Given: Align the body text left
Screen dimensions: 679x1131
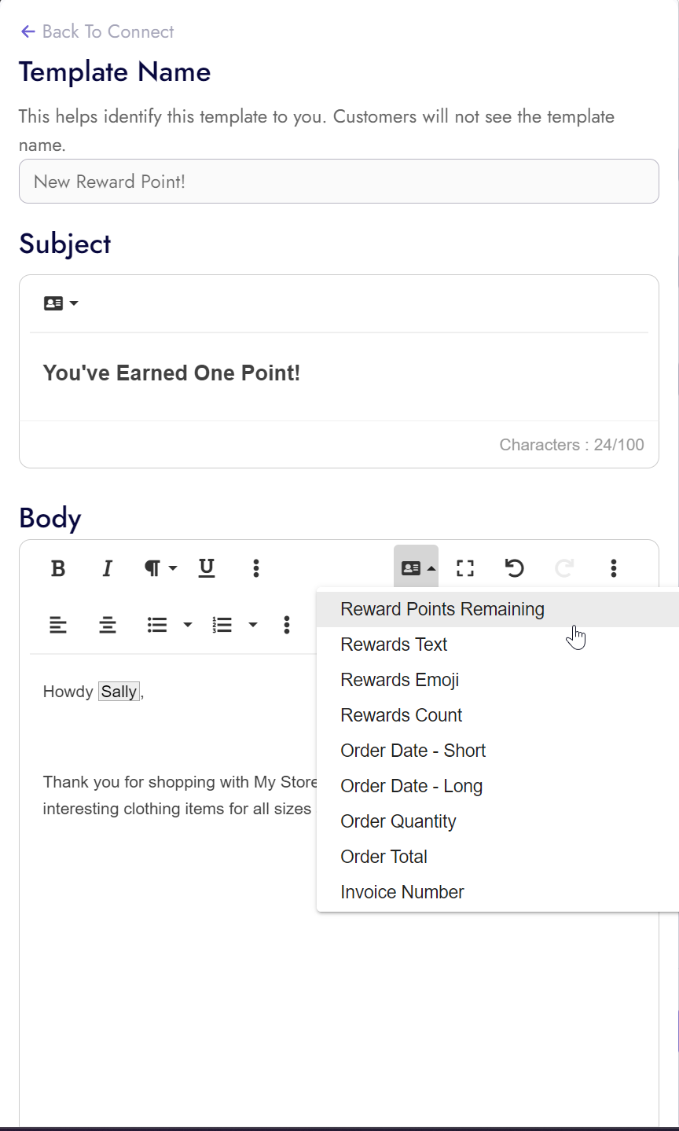Looking at the screenshot, I should tap(57, 624).
